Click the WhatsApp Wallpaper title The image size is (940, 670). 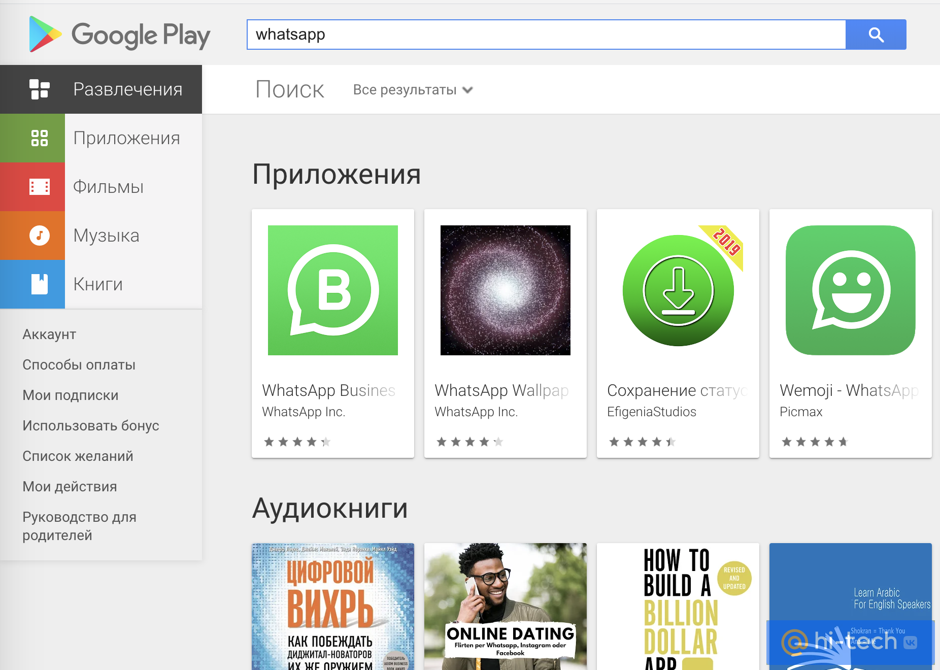click(501, 390)
